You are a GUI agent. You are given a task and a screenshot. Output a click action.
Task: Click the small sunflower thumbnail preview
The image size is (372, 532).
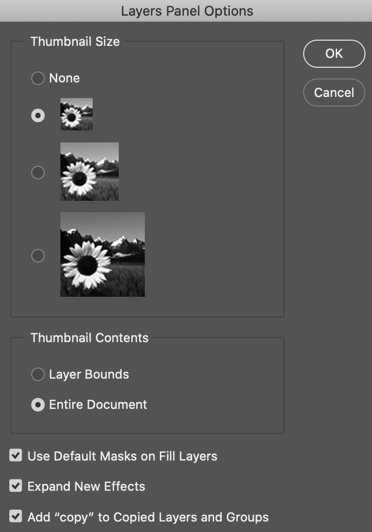(x=76, y=114)
